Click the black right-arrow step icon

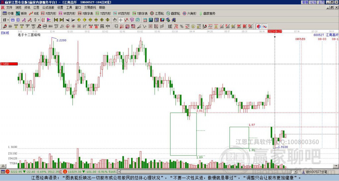coord(73,20)
